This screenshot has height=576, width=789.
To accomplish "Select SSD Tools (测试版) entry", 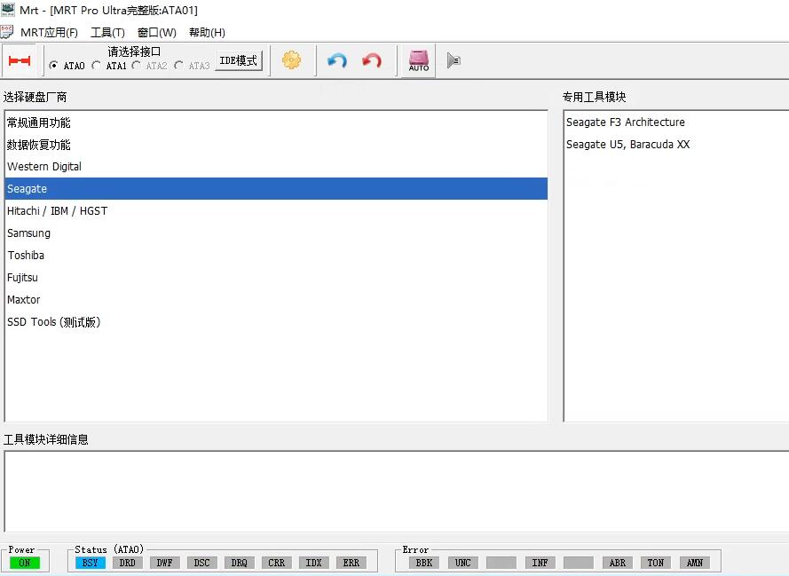I will 276,321.
